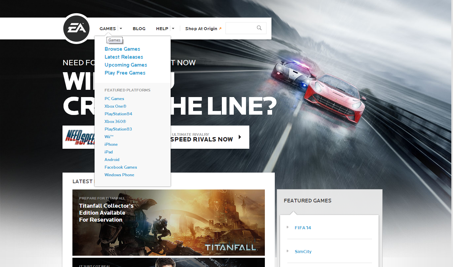Go to the Blog page
Viewport: 453px width, 267px height.
pyautogui.click(x=139, y=28)
